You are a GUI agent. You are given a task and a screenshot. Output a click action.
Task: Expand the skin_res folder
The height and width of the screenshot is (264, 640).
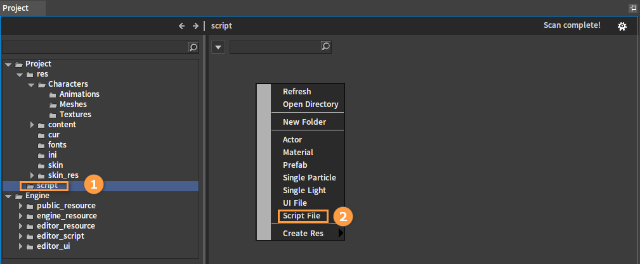point(32,175)
